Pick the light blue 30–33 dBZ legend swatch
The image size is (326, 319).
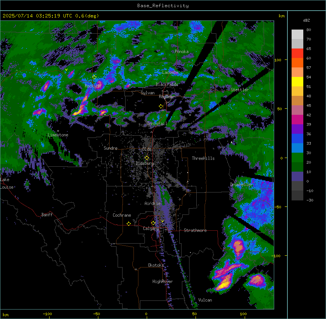coord(297,148)
